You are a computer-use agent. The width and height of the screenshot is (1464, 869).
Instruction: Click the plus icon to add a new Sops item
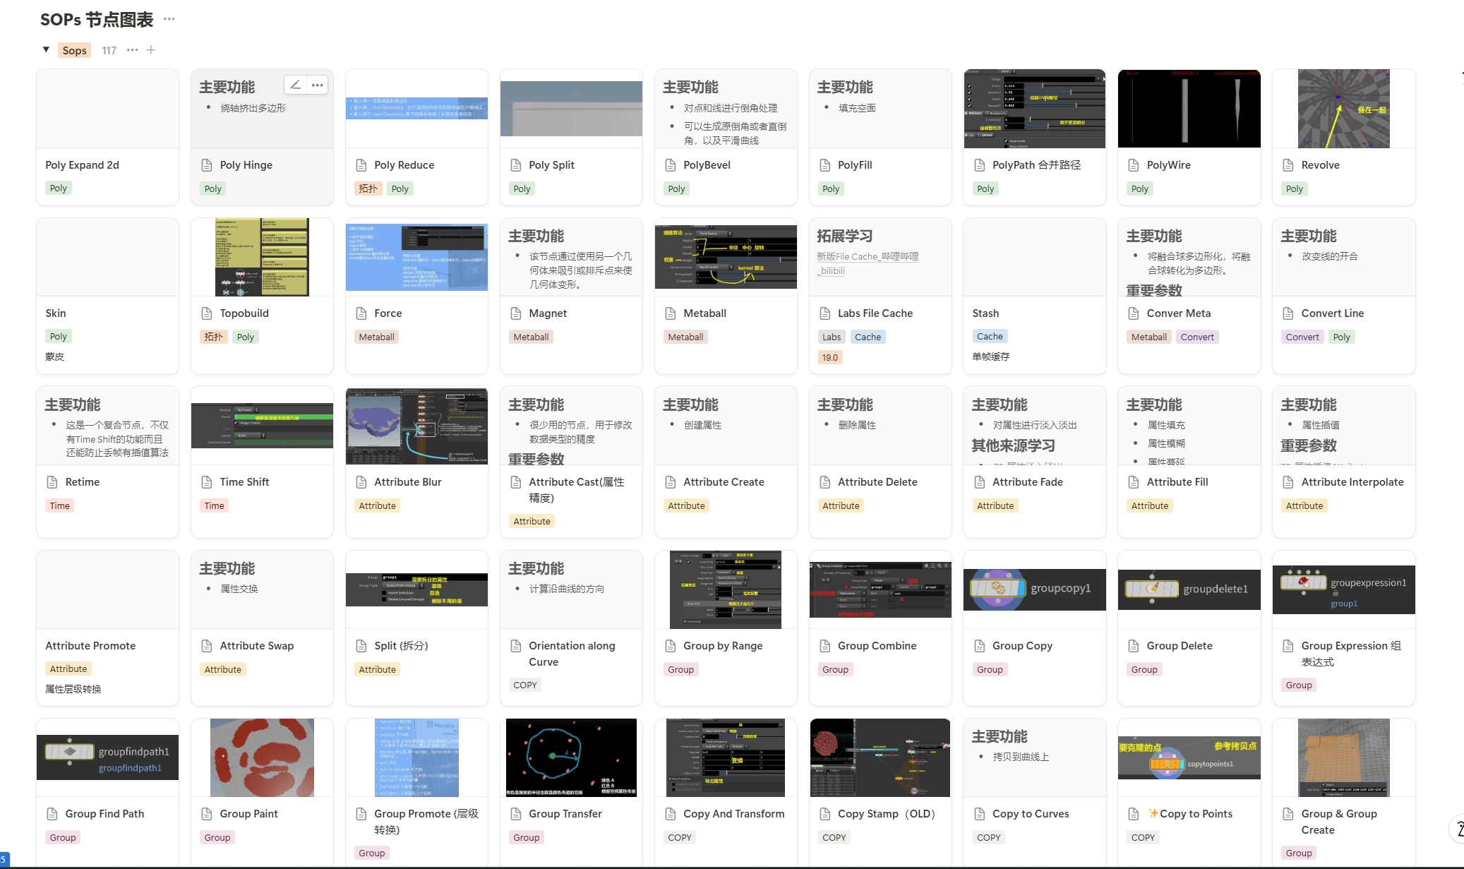click(150, 50)
